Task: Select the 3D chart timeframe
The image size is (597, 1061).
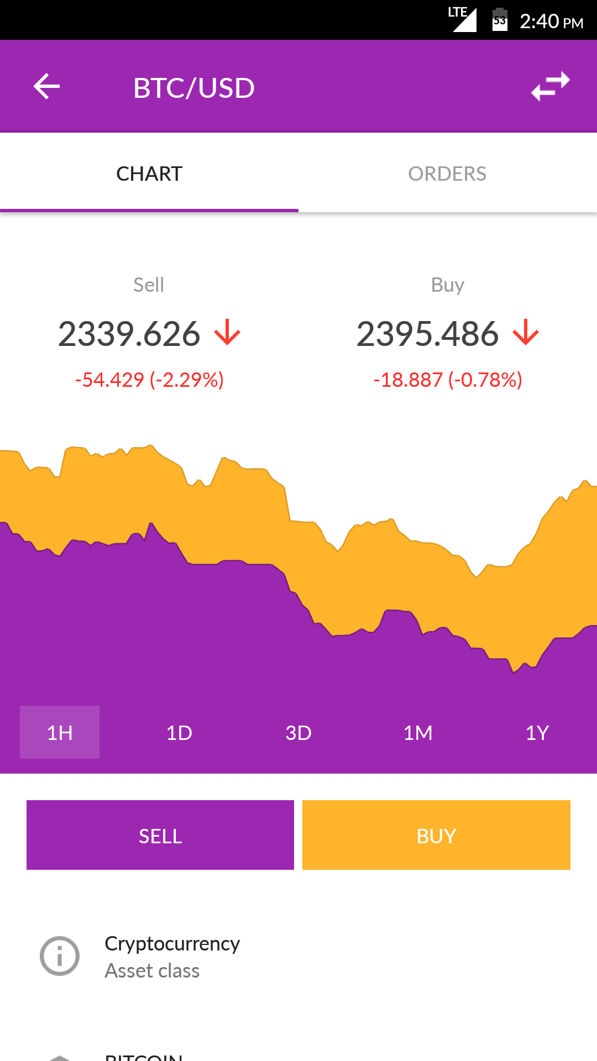Action: coord(298,733)
